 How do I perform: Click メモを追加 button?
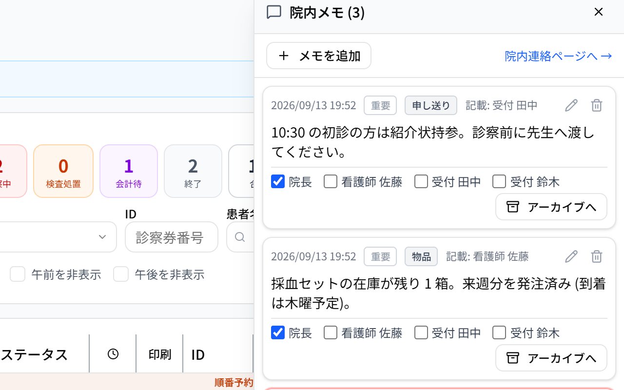(x=319, y=56)
